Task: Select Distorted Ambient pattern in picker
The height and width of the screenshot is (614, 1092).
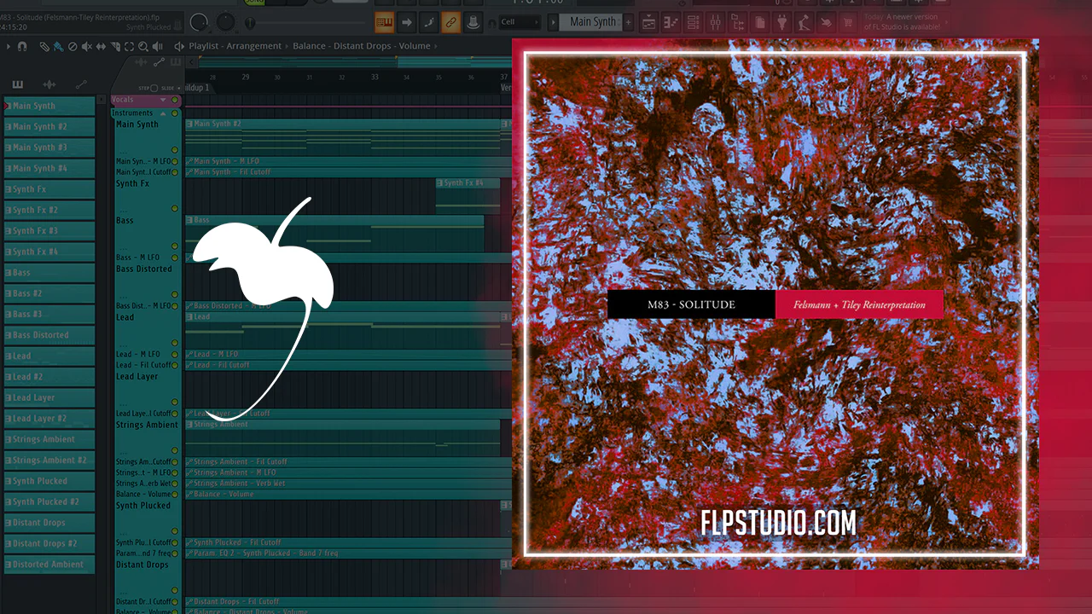Action: pyautogui.click(x=49, y=565)
